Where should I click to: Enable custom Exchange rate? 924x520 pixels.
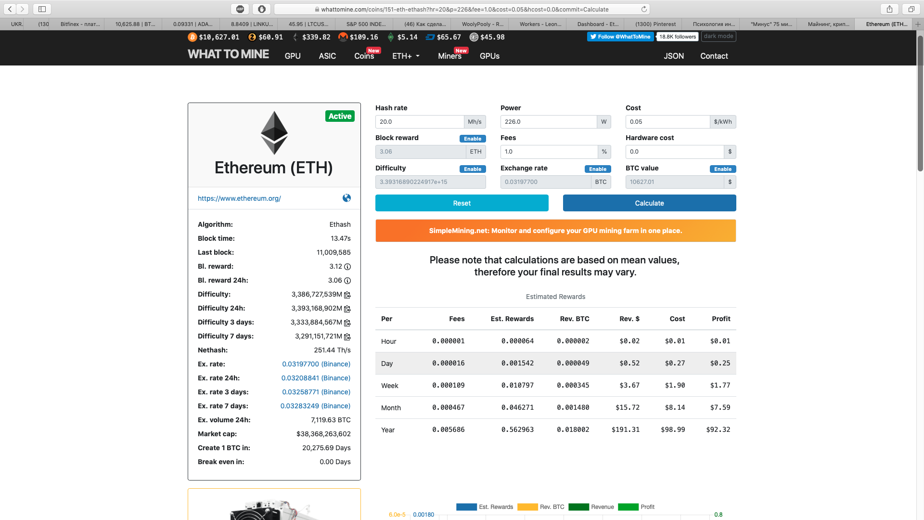(598, 169)
